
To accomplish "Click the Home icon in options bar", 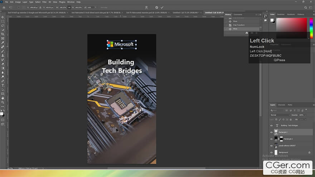I will pyautogui.click(x=4, y=8).
